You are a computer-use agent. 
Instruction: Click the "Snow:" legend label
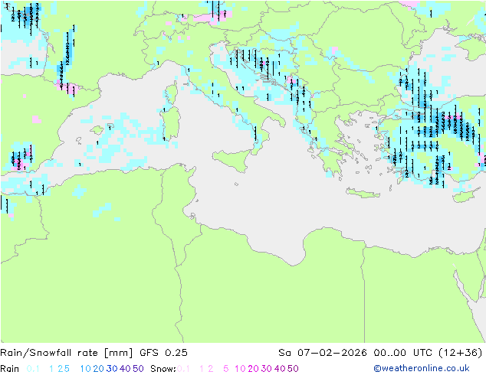pyautogui.click(x=163, y=369)
